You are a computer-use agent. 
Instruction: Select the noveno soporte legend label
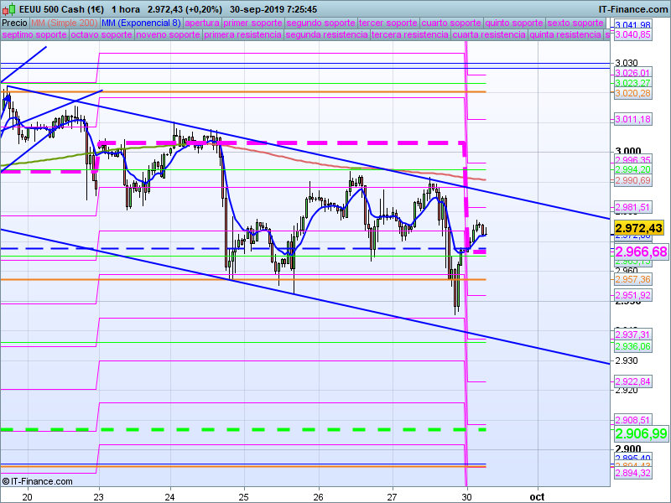point(168,34)
